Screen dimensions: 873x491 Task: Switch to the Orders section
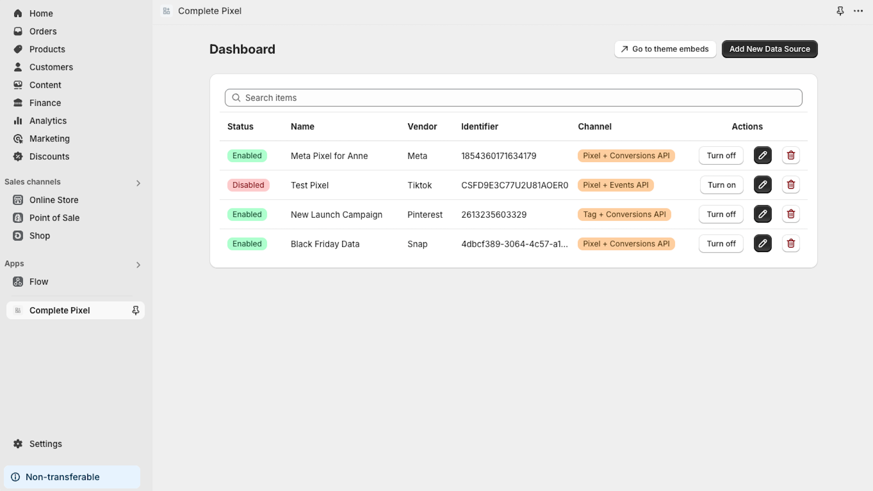pos(43,31)
